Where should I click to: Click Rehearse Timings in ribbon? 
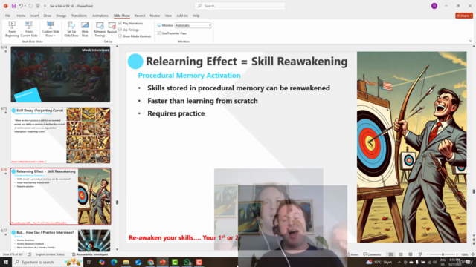[x=100, y=30]
